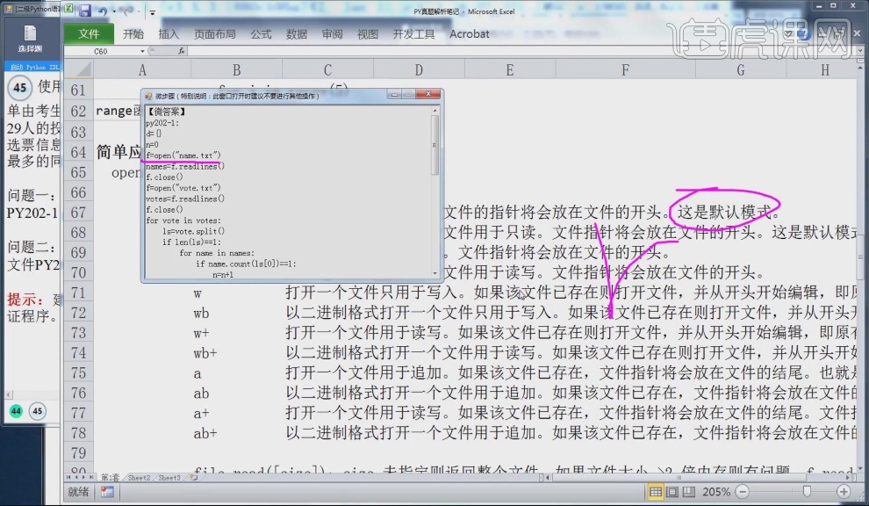Click the popup's vertical scrollbar down arrow

click(434, 273)
